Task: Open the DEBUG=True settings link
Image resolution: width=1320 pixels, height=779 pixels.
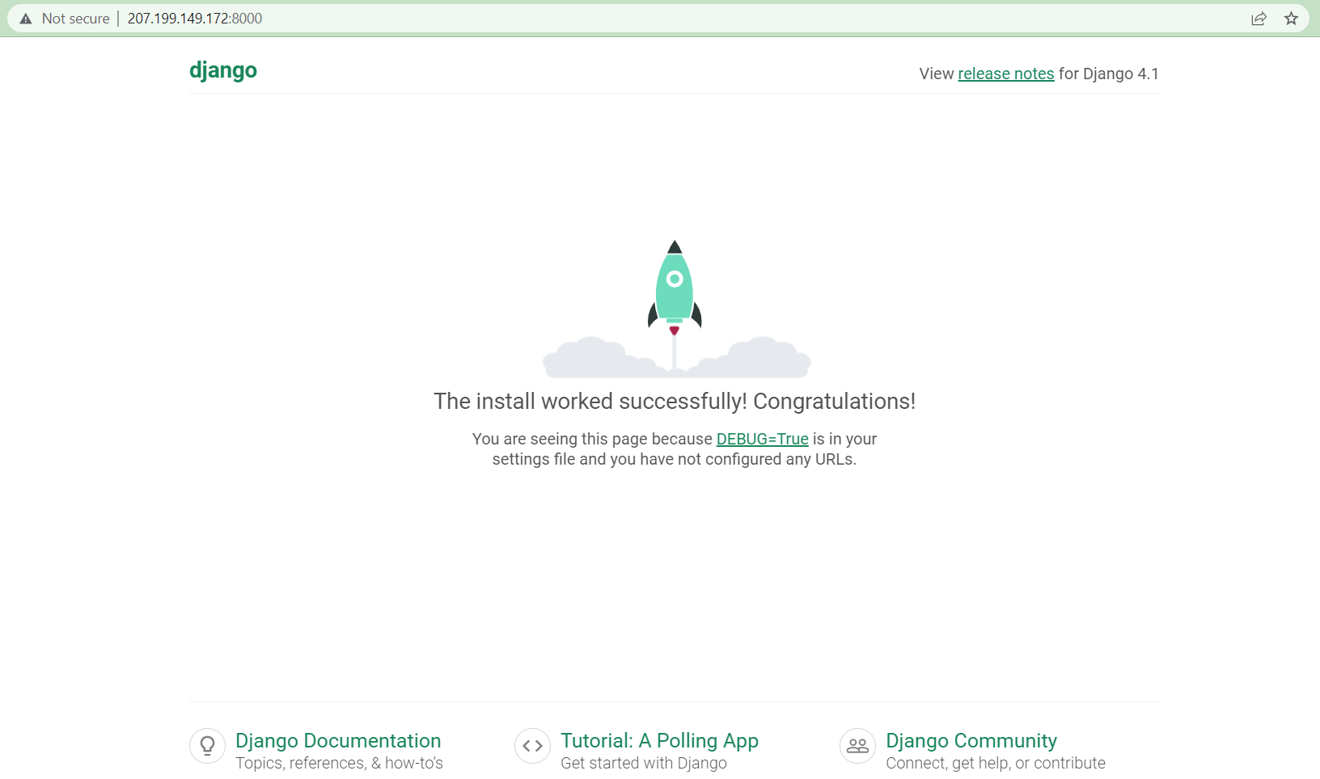Action: [x=763, y=439]
